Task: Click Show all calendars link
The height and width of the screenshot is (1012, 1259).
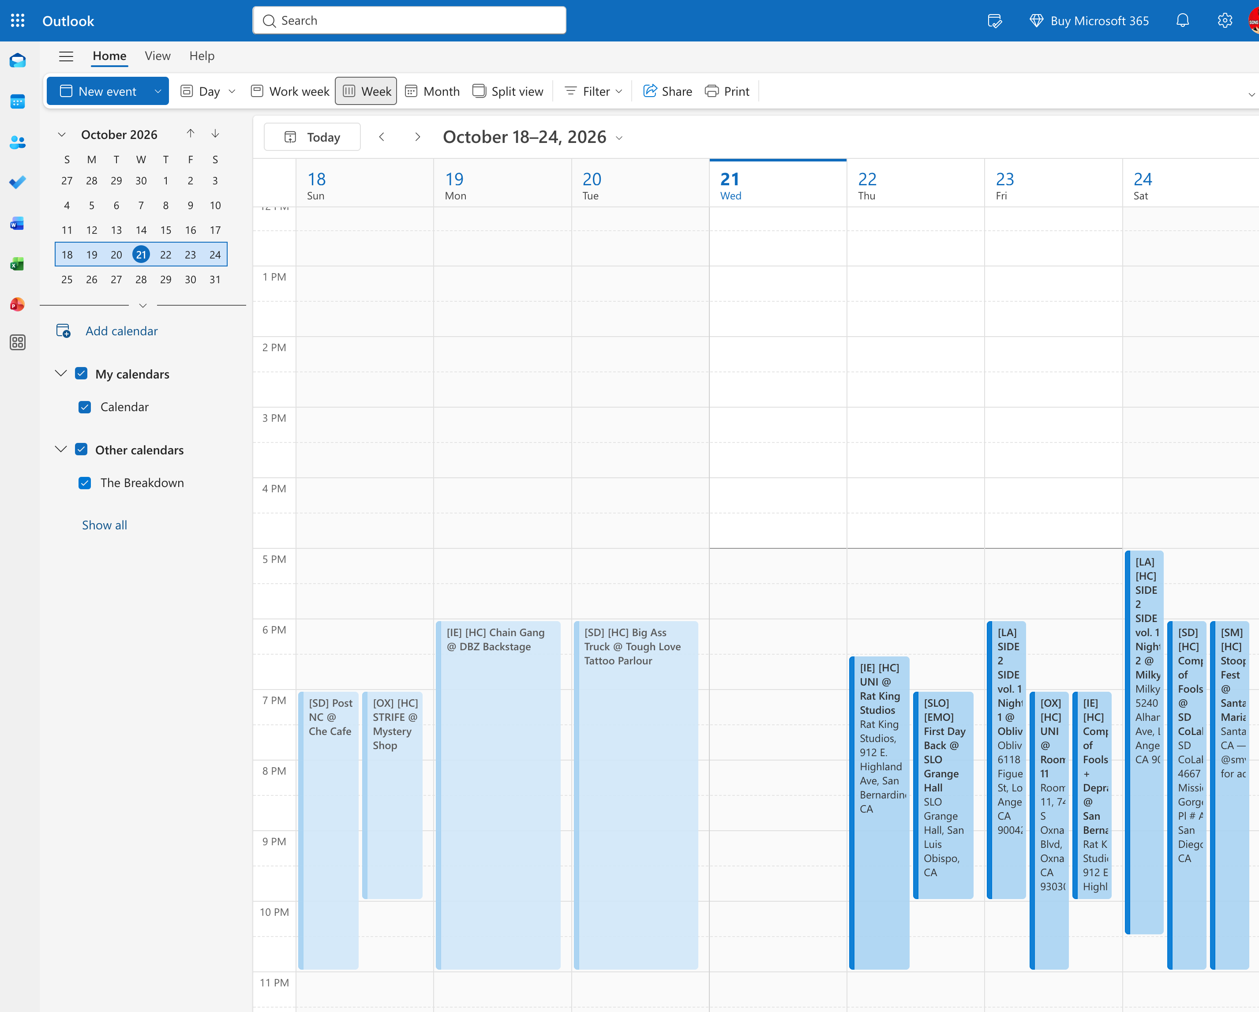Action: point(105,525)
